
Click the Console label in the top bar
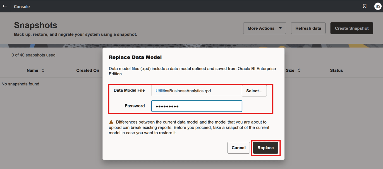[21, 6]
